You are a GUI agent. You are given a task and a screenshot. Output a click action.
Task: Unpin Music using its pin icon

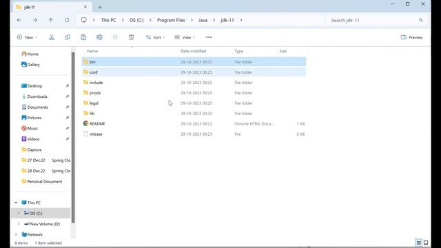[x=68, y=128]
